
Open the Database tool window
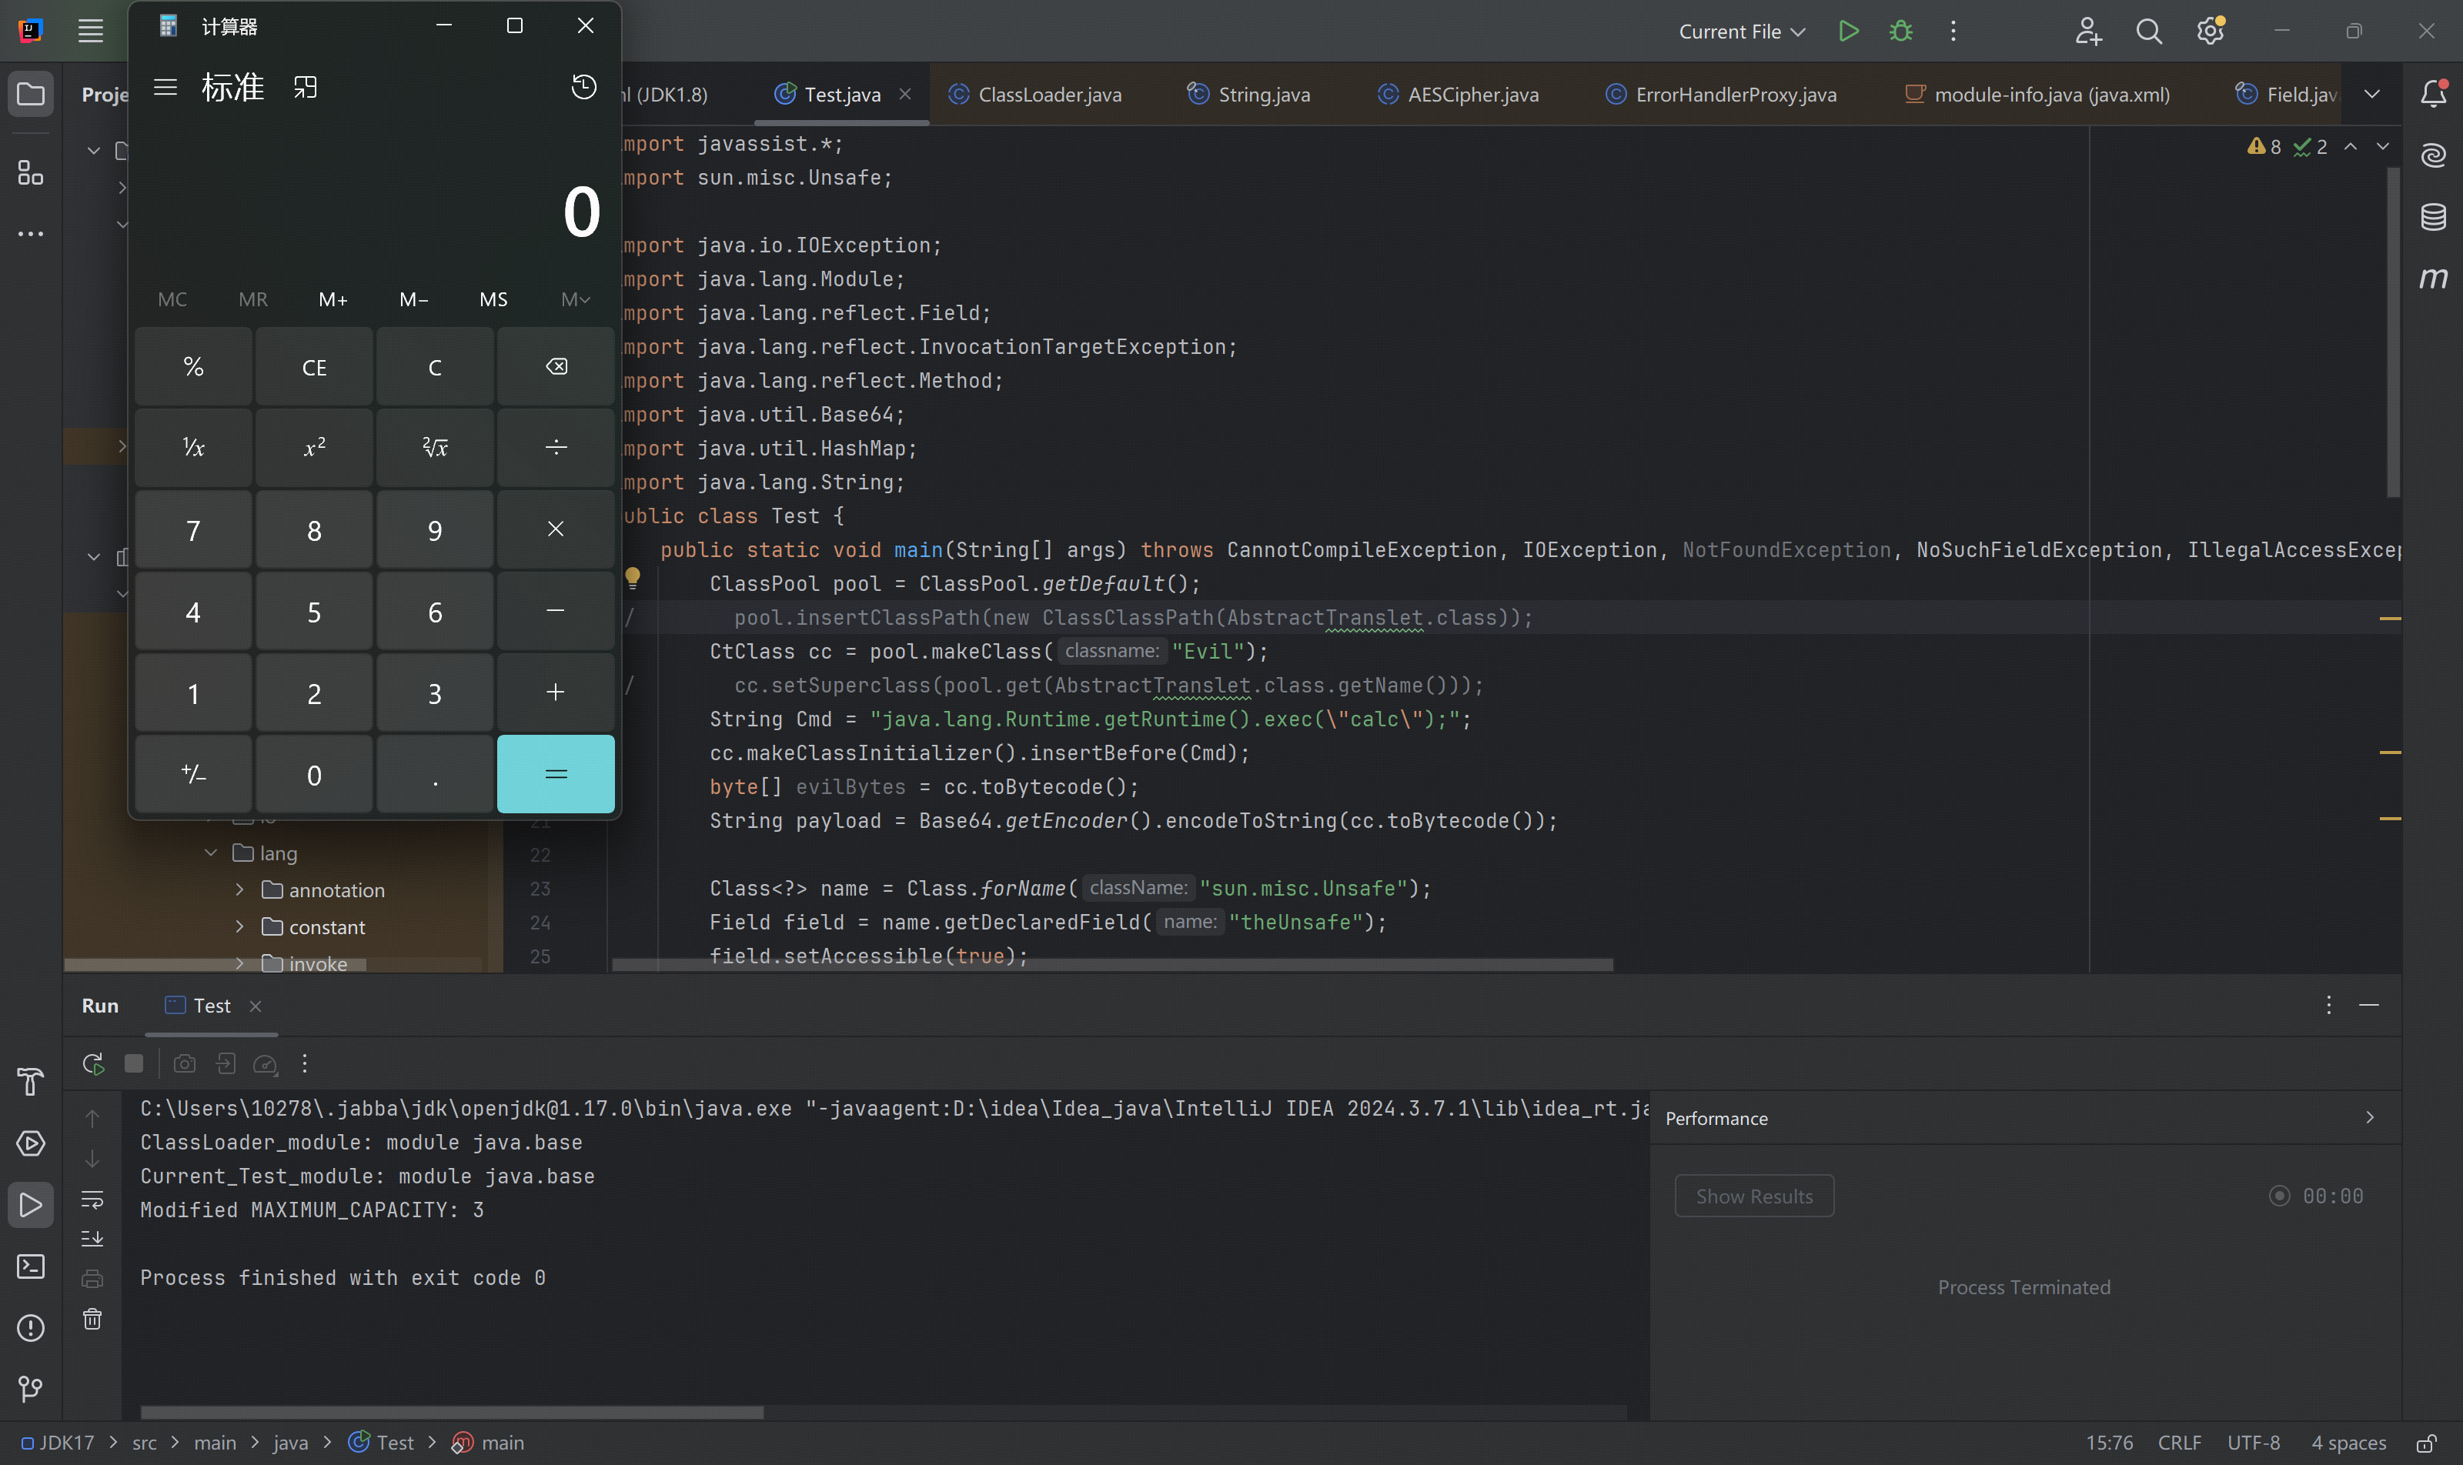(2434, 216)
